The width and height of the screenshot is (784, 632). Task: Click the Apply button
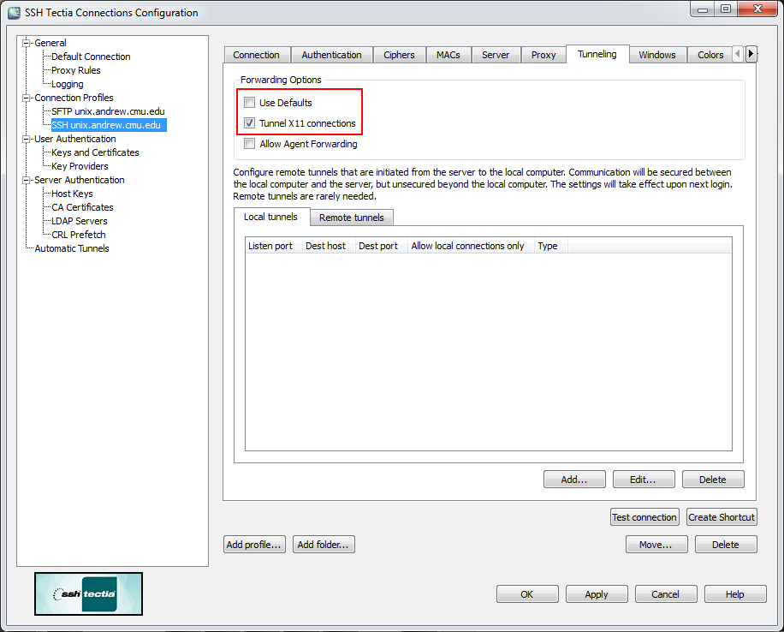click(x=597, y=594)
